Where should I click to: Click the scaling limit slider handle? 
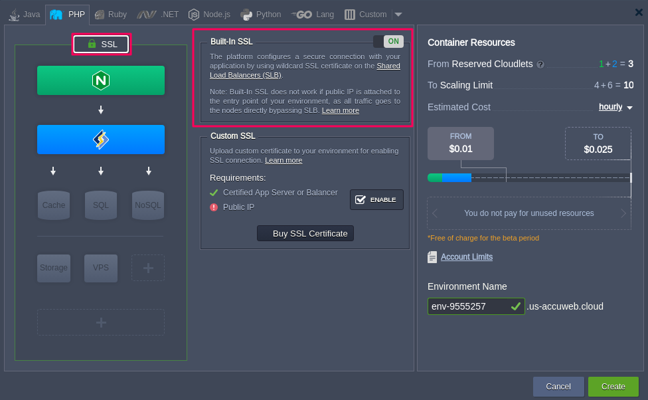631,177
